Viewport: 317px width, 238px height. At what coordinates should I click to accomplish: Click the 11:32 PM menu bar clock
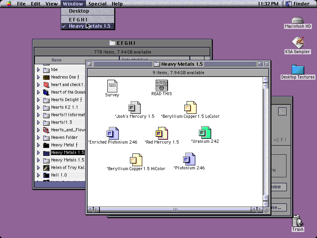click(268, 4)
